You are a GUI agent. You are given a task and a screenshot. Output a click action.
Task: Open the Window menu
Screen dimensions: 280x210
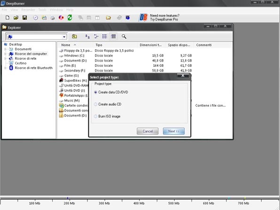pyautogui.click(x=56, y=10)
